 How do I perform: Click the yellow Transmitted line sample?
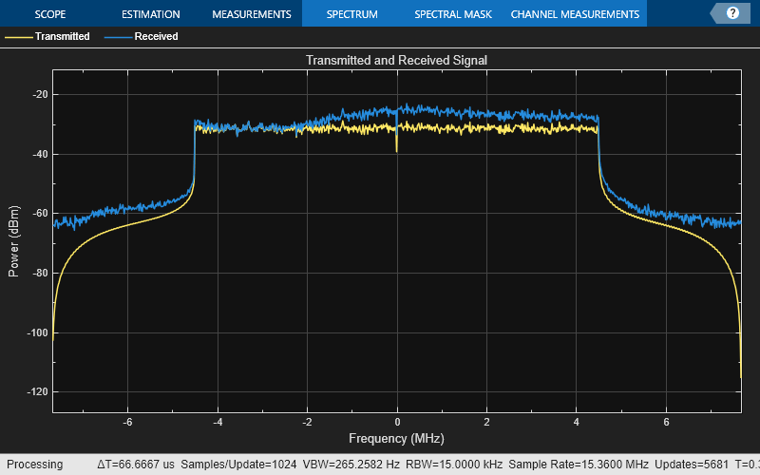pos(19,37)
